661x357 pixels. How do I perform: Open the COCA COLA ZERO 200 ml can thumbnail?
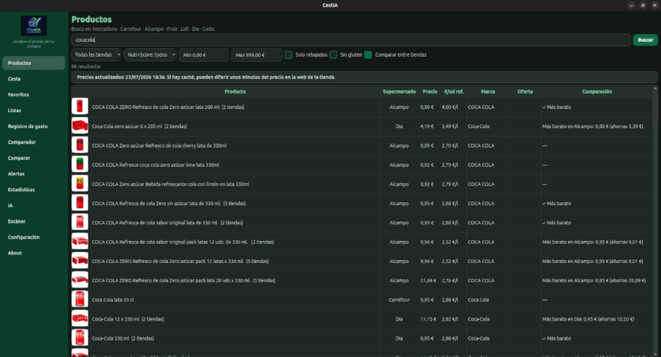[79, 106]
